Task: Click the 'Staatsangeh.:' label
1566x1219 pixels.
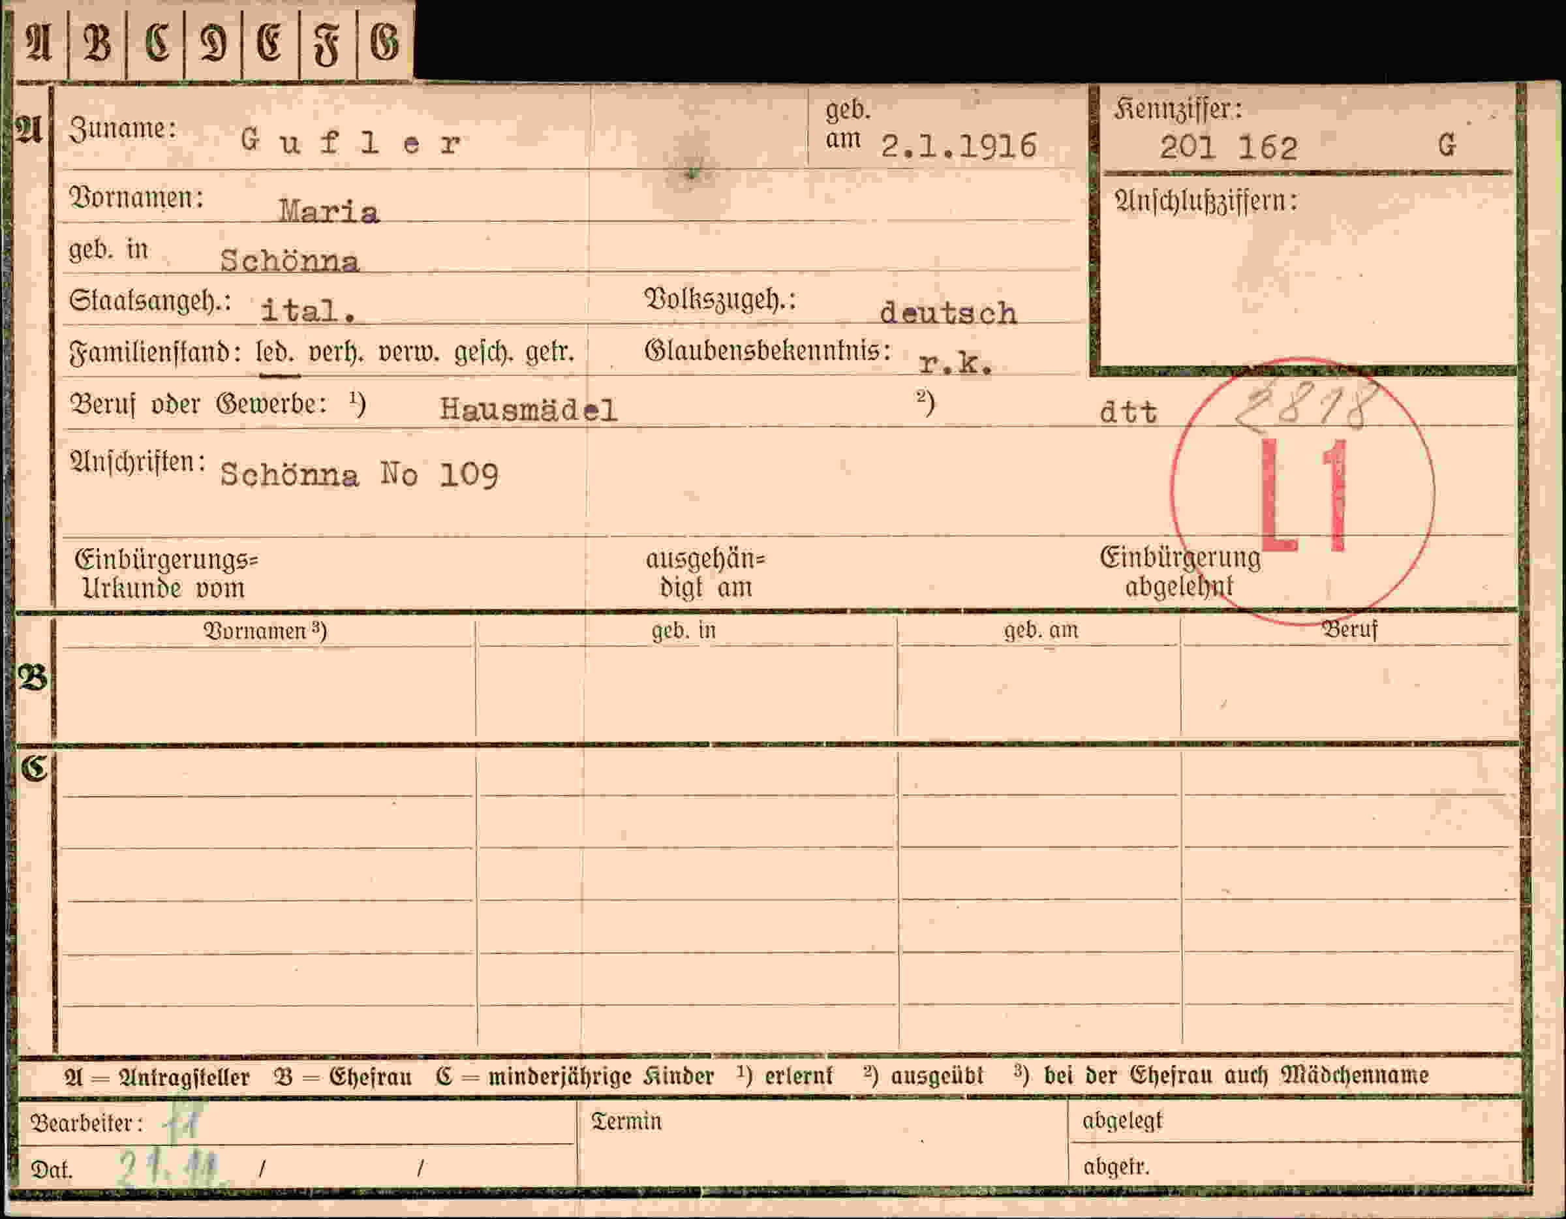Action: pyautogui.click(x=150, y=300)
